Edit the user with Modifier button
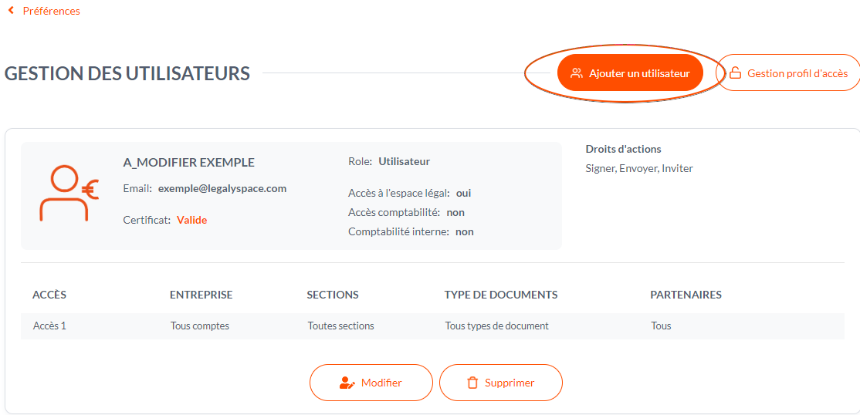This screenshot has height=415, width=860. [371, 383]
